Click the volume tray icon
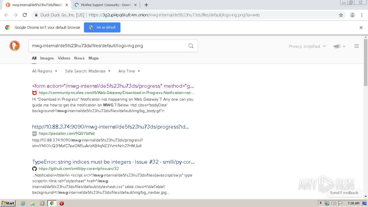This screenshot has height=207, width=368. [333, 203]
